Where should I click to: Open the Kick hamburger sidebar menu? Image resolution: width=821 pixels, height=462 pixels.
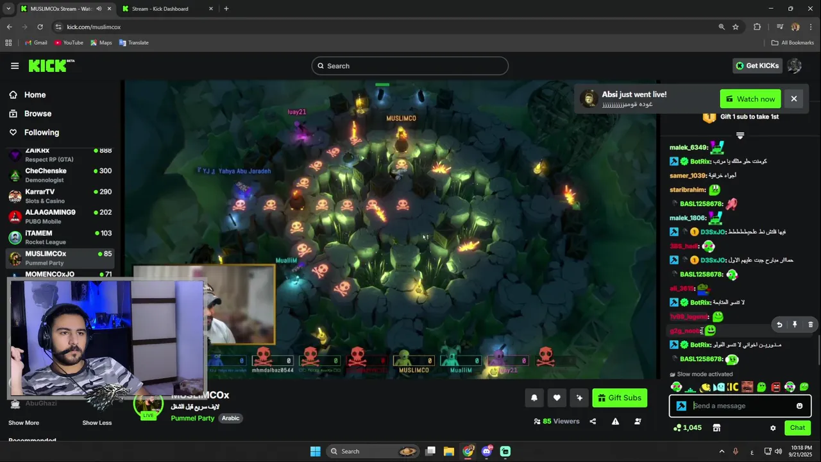point(15,65)
